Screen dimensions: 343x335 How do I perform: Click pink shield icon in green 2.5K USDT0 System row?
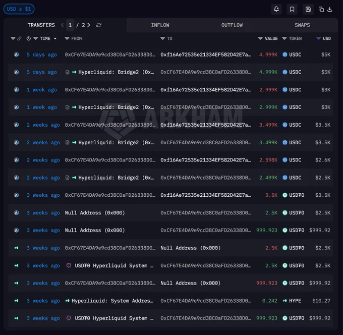click(x=69, y=265)
